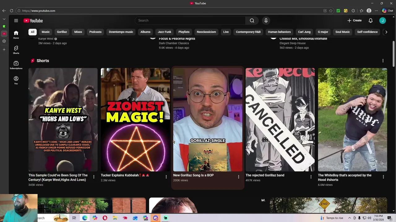Open the browser settings ellipsis menu
396x222 pixels.
[x=376, y=10]
